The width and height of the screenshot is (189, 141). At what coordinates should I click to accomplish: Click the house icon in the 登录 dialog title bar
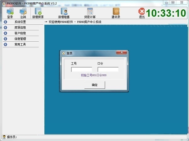64,53
